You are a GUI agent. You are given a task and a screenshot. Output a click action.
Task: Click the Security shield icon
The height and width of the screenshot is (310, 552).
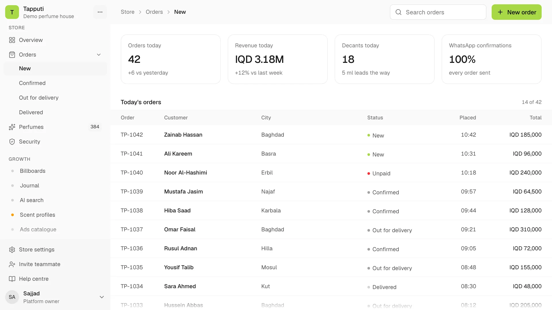(x=12, y=142)
